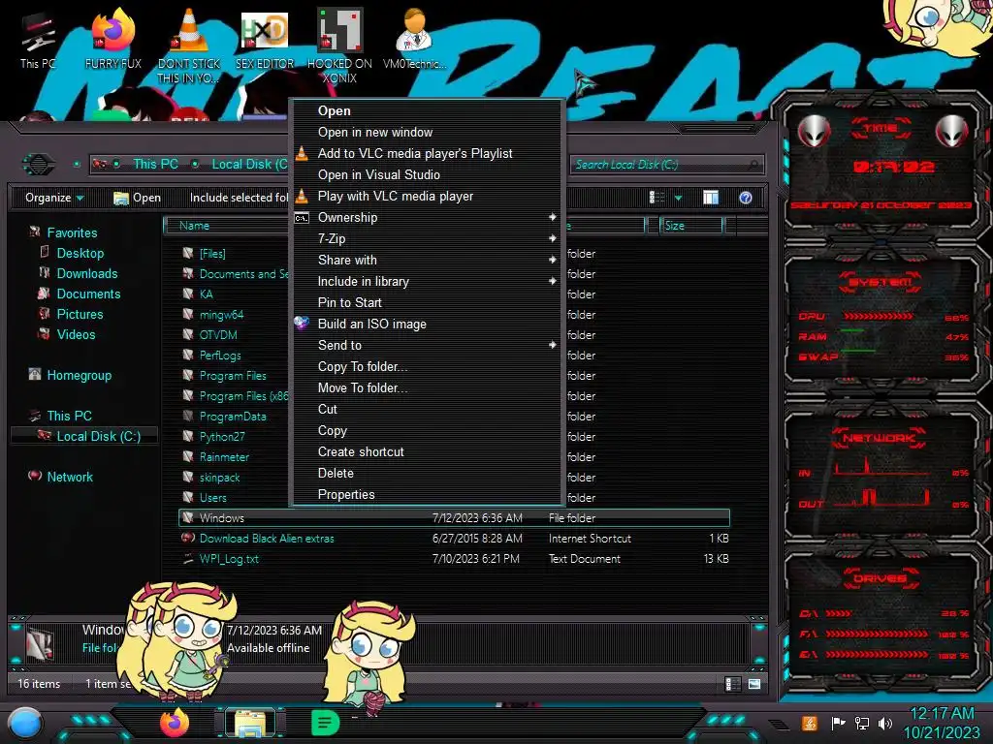Image resolution: width=993 pixels, height=744 pixels.
Task: Click the back navigation button in Explorer
Action: [39, 165]
